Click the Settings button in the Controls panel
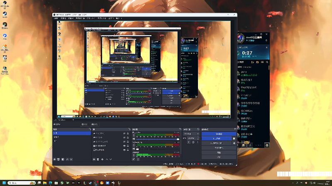The image size is (332, 186). (x=219, y=153)
